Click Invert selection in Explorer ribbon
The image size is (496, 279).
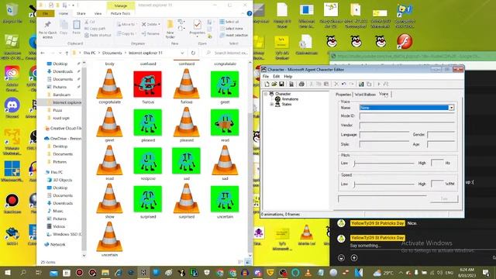pos(234,35)
